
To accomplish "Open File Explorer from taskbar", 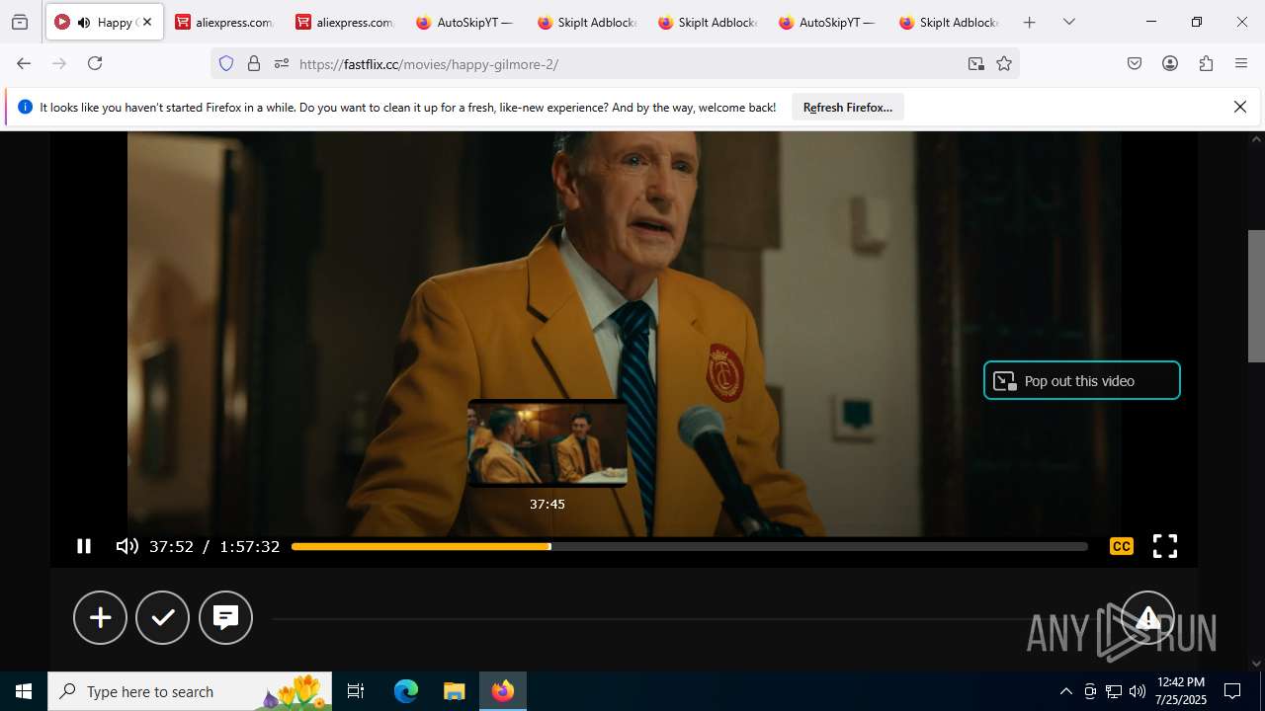I will click(454, 691).
